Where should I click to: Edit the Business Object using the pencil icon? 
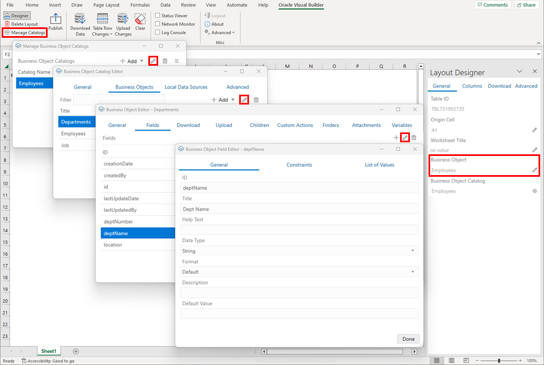pos(535,170)
